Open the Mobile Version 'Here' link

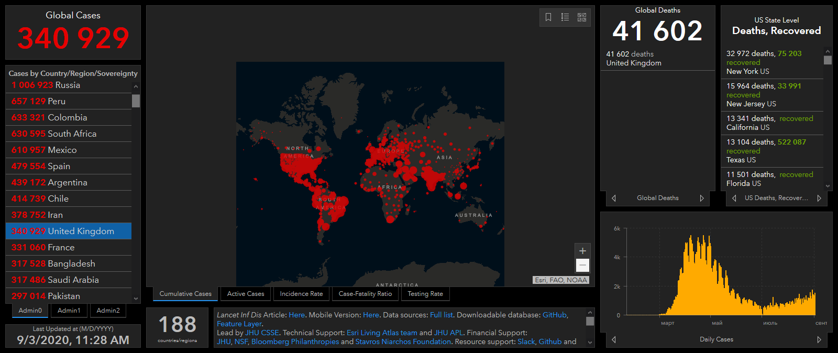(x=371, y=315)
